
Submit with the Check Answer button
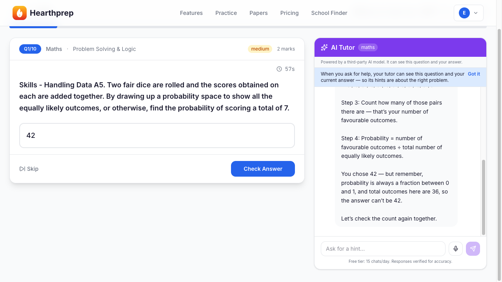pos(263,169)
